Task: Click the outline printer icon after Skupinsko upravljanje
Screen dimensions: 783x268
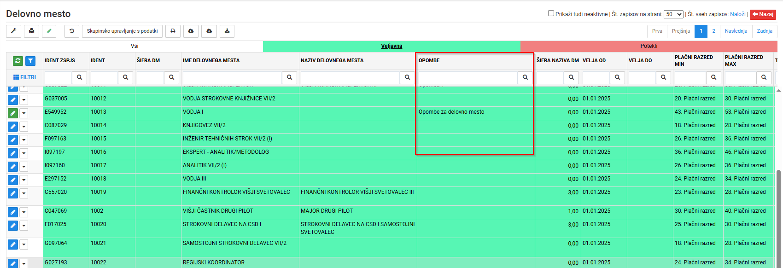Action: point(173,31)
